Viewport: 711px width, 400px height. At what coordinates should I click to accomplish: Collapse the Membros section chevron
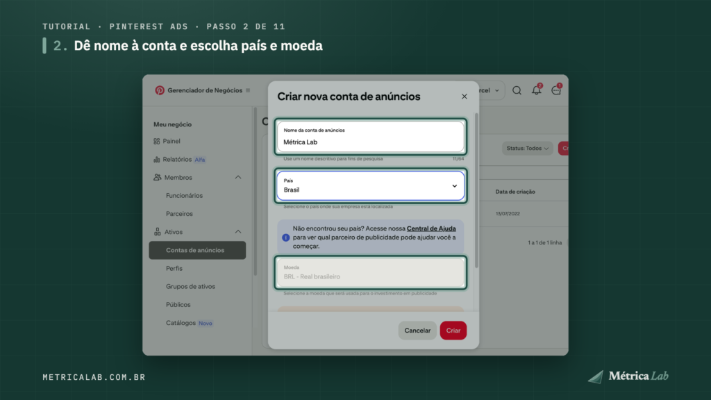238,177
